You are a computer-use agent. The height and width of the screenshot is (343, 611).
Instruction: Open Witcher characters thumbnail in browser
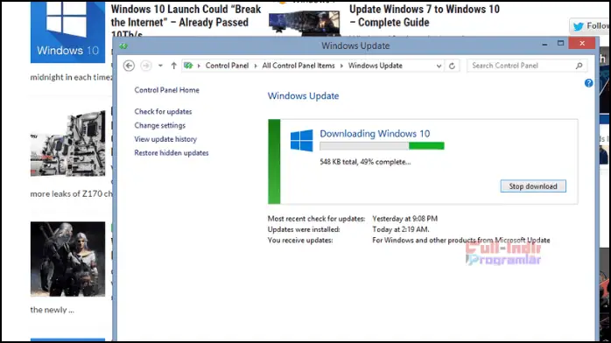click(x=67, y=259)
